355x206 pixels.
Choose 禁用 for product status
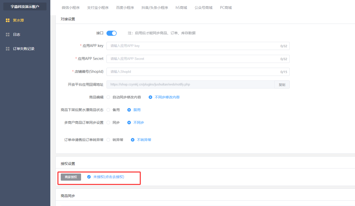(134, 110)
